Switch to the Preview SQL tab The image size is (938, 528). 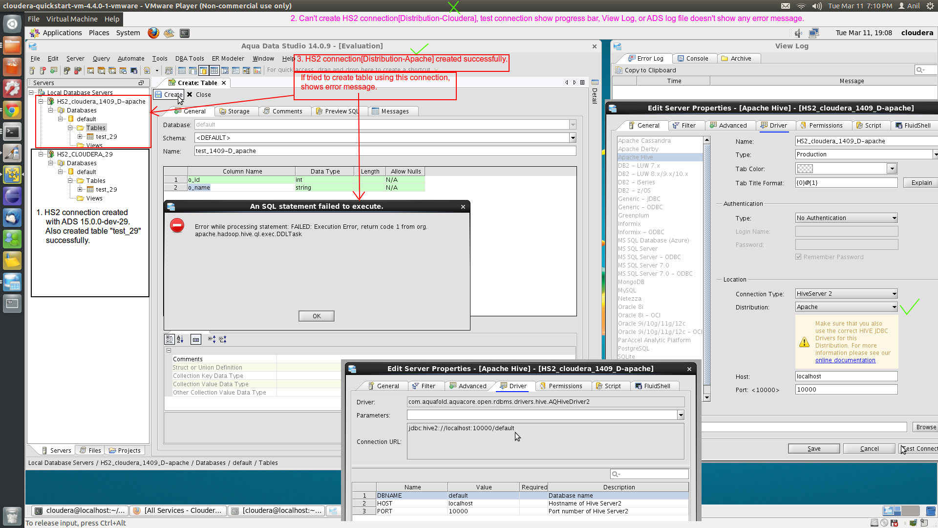(x=338, y=111)
